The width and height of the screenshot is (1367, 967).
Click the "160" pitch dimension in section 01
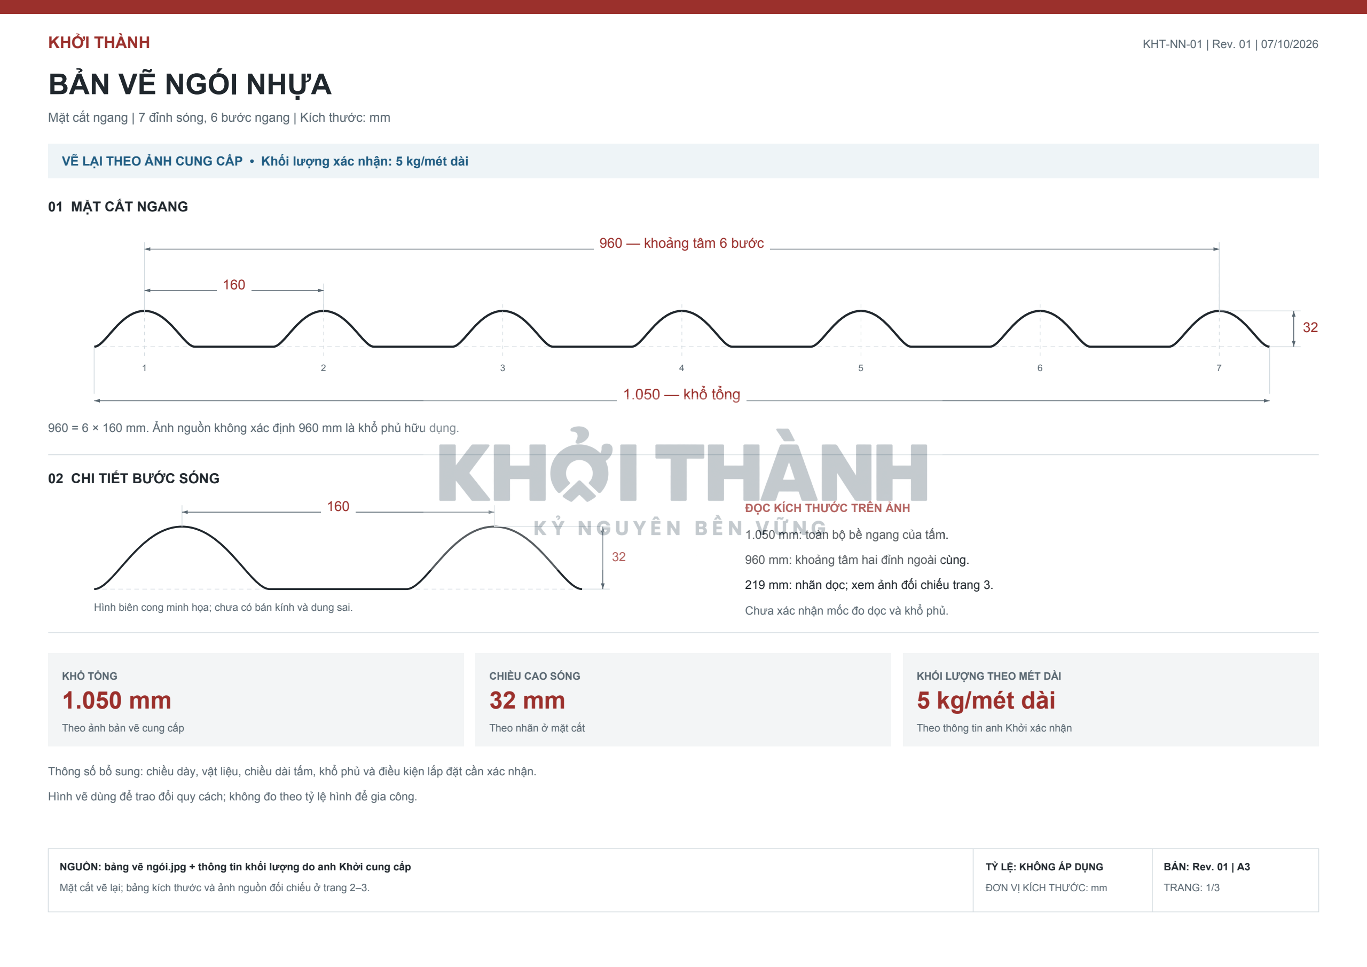coord(234,285)
